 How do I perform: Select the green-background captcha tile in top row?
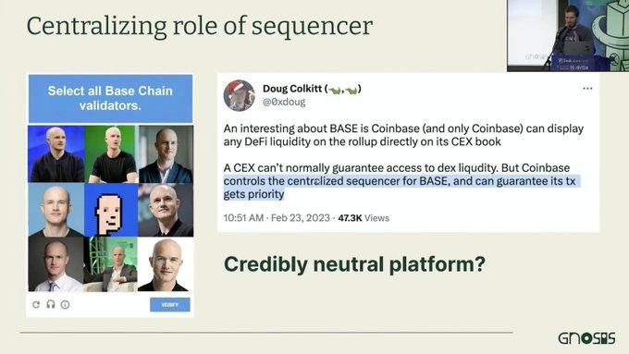(x=111, y=154)
